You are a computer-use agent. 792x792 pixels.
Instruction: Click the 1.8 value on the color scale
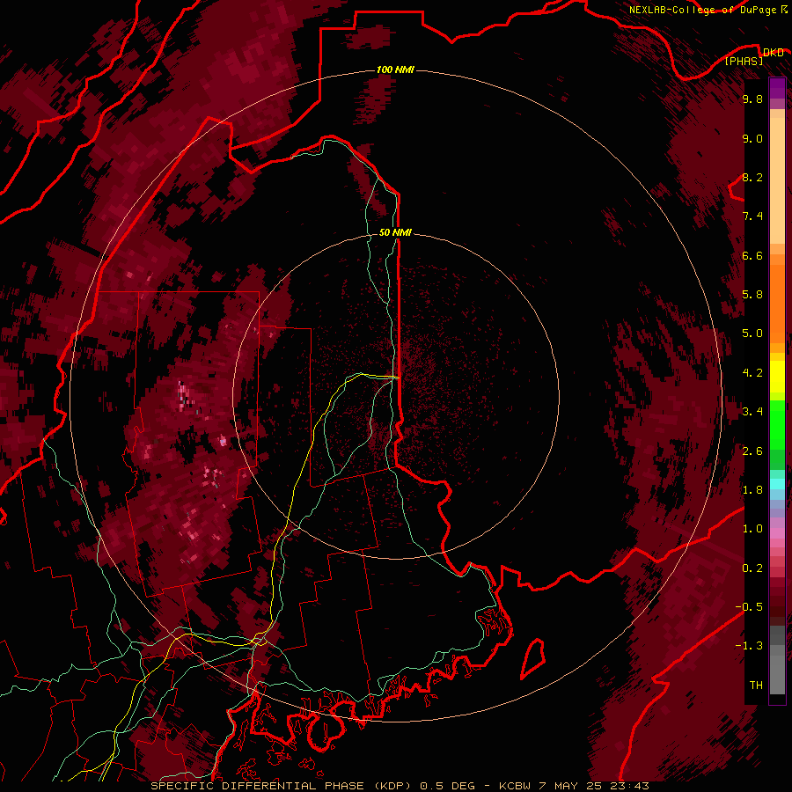752,490
